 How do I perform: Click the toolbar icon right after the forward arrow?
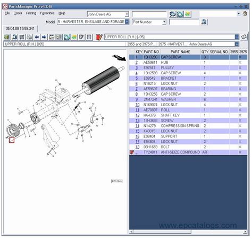[52, 37]
